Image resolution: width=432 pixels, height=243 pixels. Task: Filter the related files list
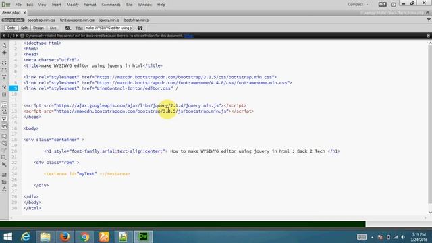coord(429,20)
